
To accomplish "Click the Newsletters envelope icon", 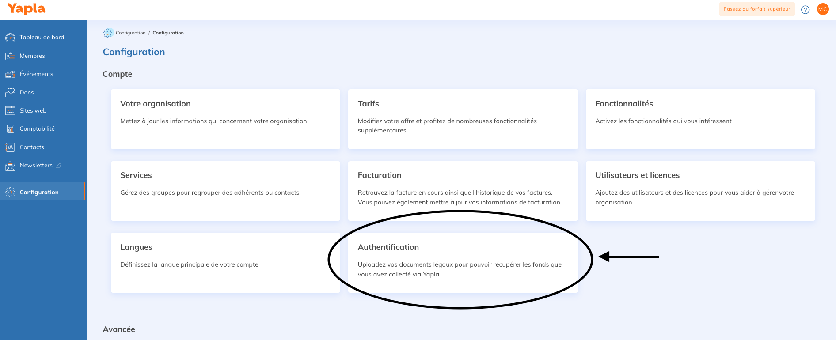I will 10,166.
